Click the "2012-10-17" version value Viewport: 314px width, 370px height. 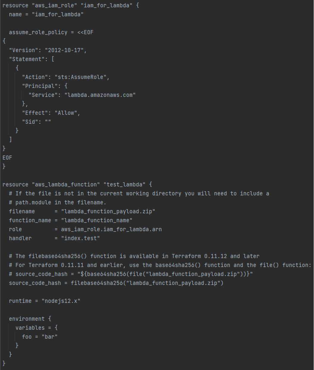pyautogui.click(x=64, y=50)
